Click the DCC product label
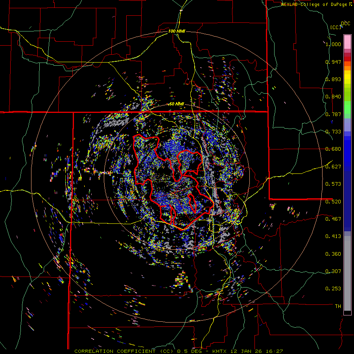 click(x=346, y=24)
